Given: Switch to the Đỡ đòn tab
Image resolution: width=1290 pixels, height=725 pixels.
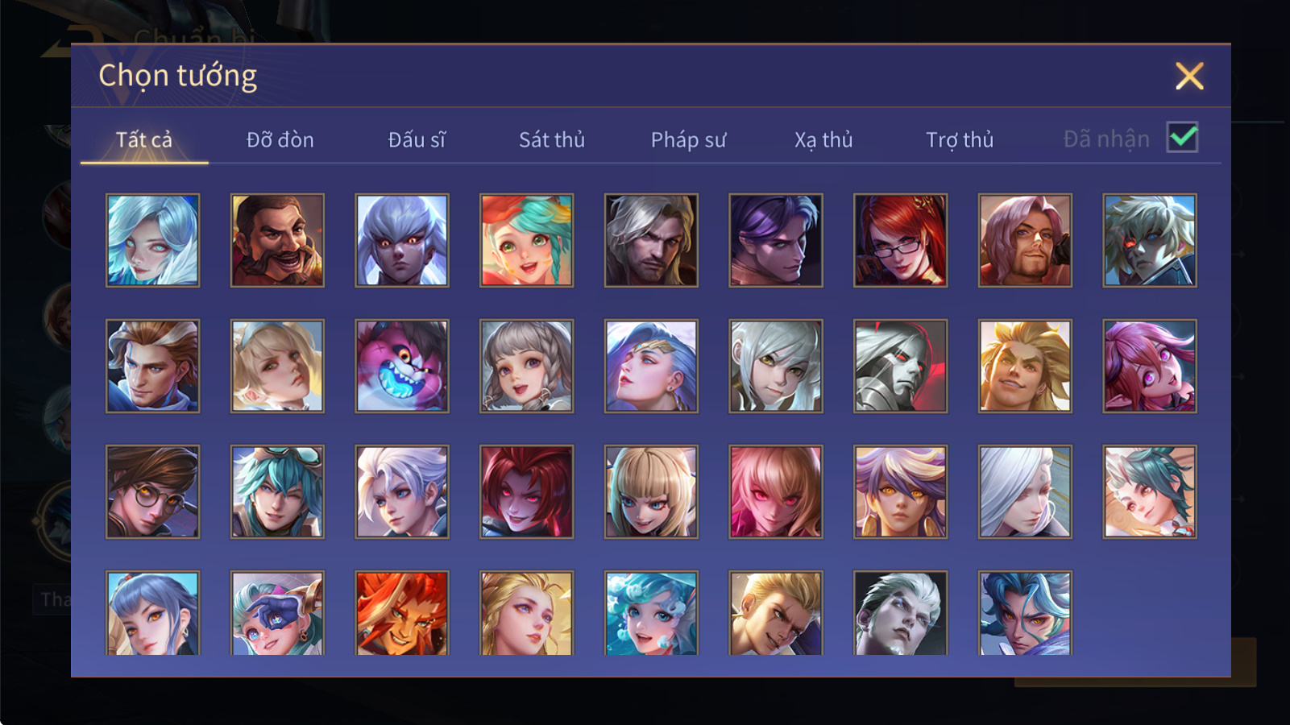Looking at the screenshot, I should click(x=280, y=139).
